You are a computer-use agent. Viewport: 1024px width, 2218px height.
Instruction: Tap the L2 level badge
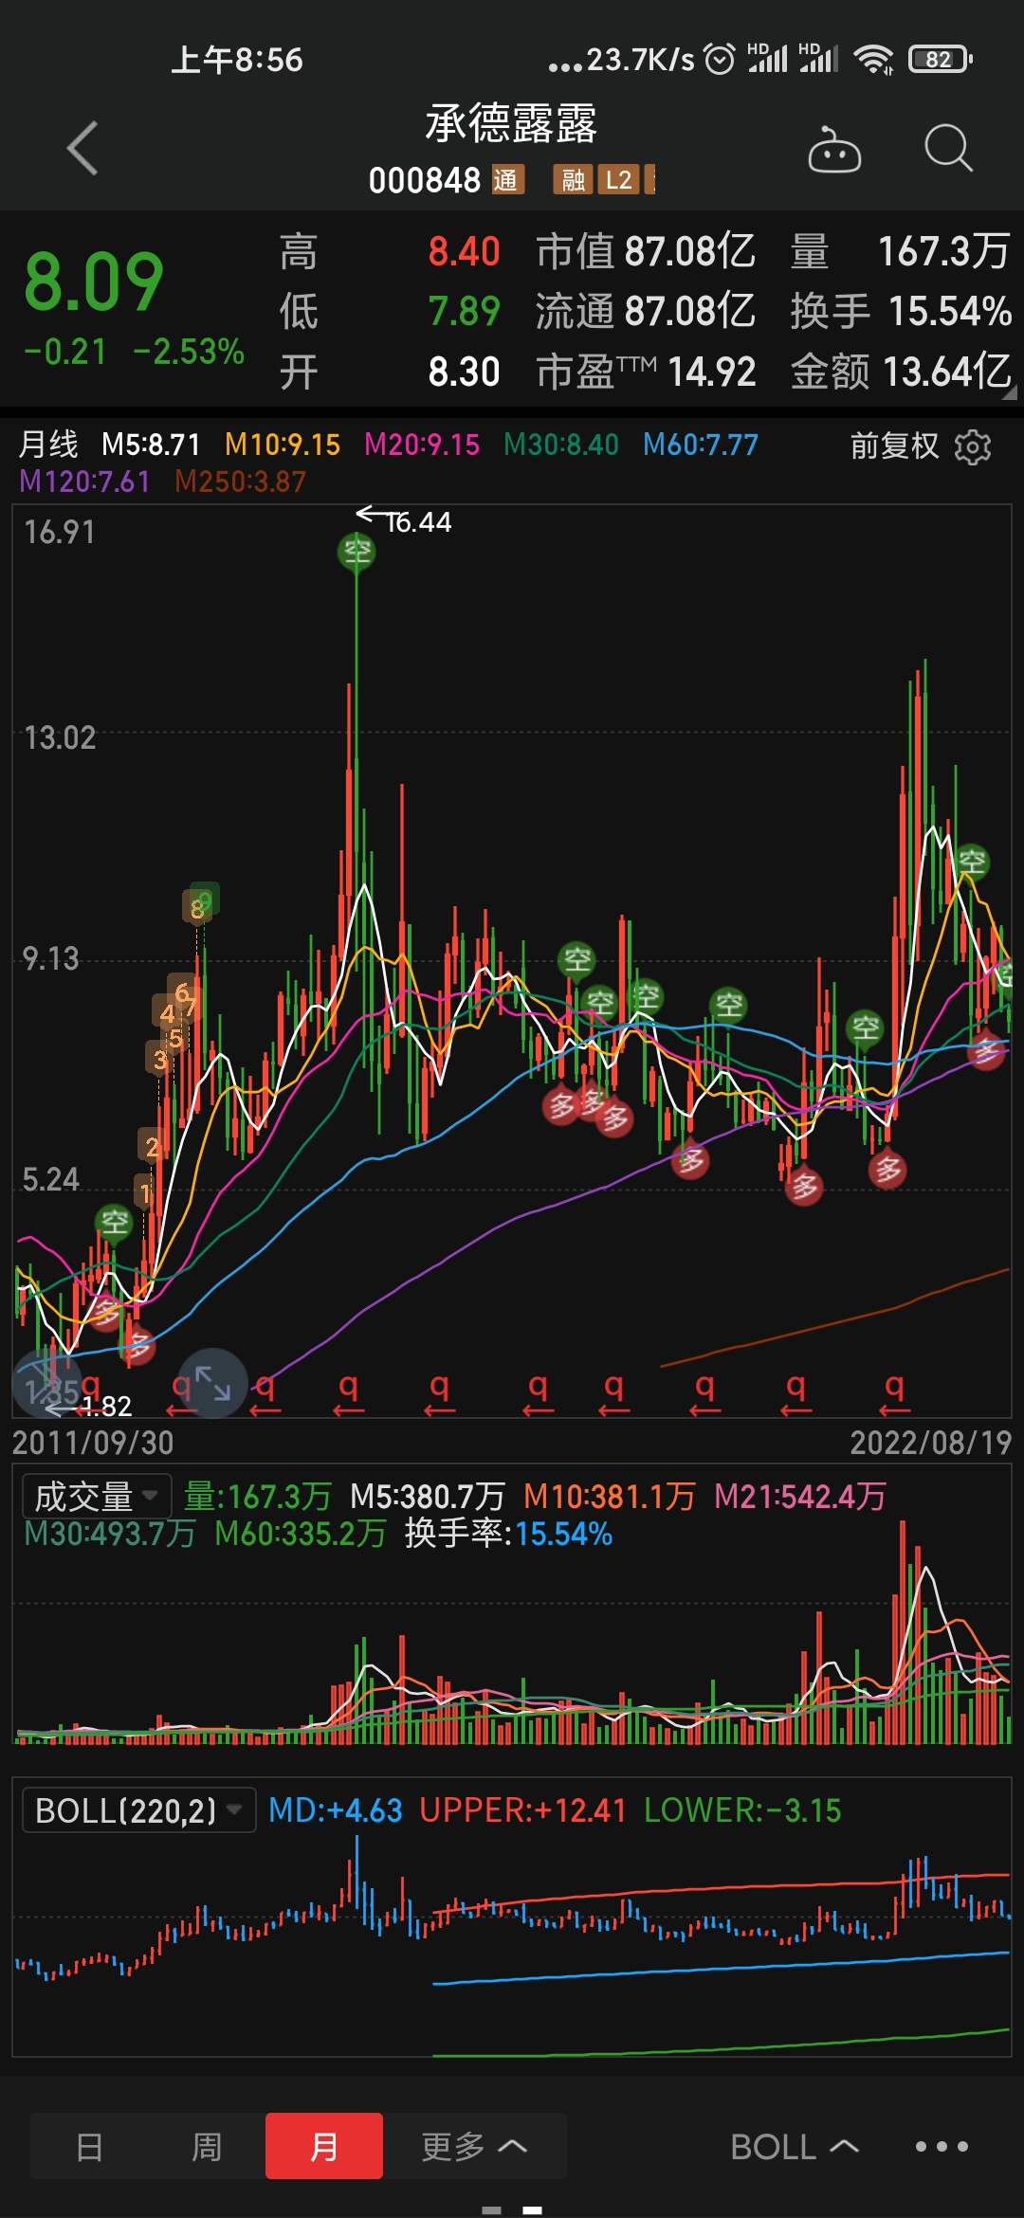click(618, 180)
